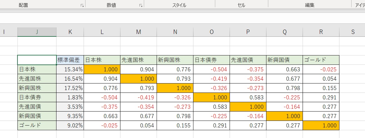Select column header O
The width and height of the screenshot is (365, 138).
[212, 32]
